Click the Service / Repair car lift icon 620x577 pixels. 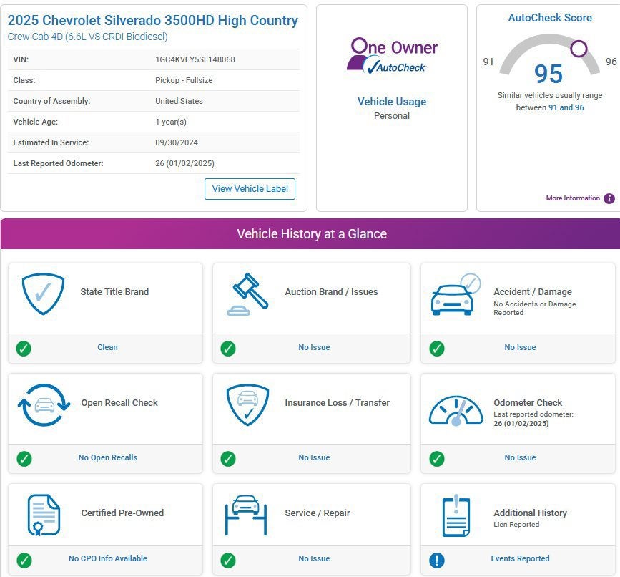[246, 515]
